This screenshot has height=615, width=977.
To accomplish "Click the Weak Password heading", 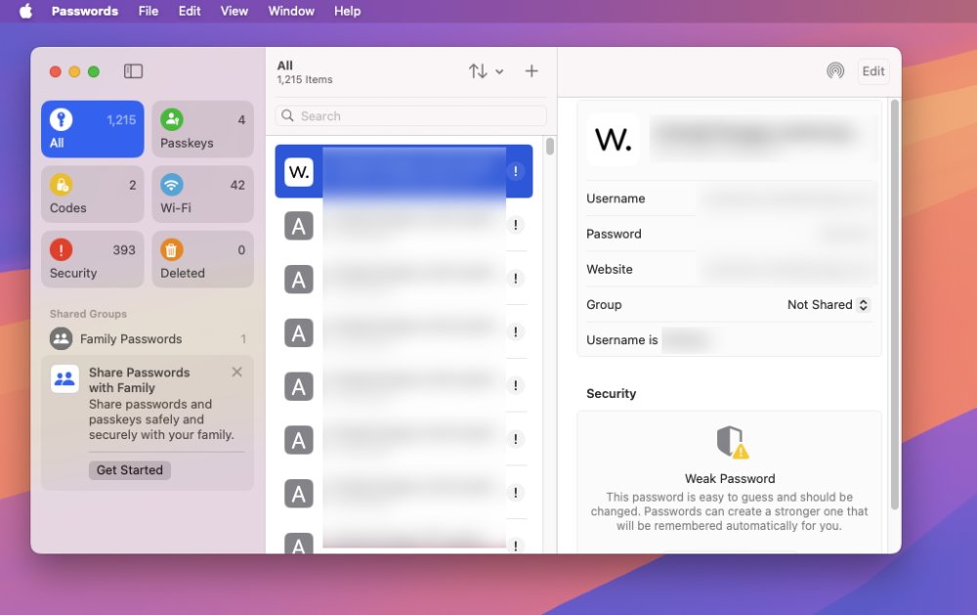I will [x=730, y=478].
